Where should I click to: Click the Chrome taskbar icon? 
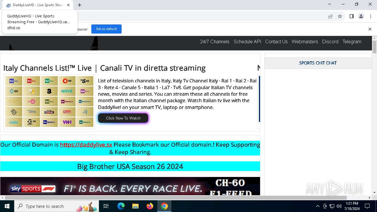click(164, 206)
